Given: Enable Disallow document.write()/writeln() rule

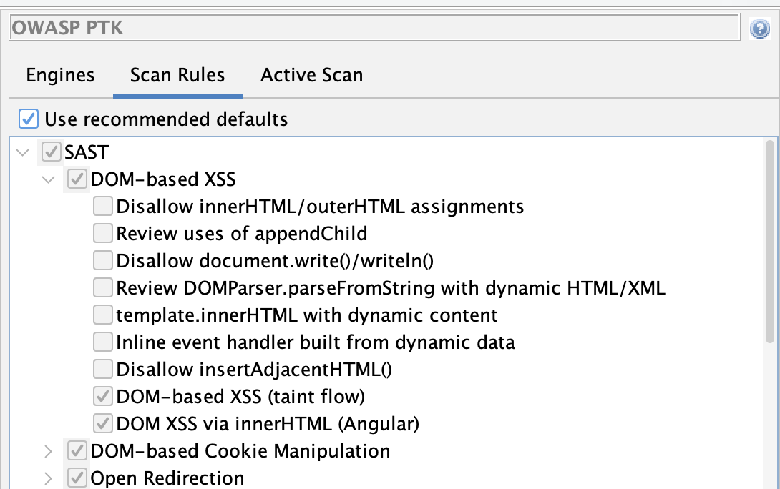Looking at the screenshot, I should 103,260.
